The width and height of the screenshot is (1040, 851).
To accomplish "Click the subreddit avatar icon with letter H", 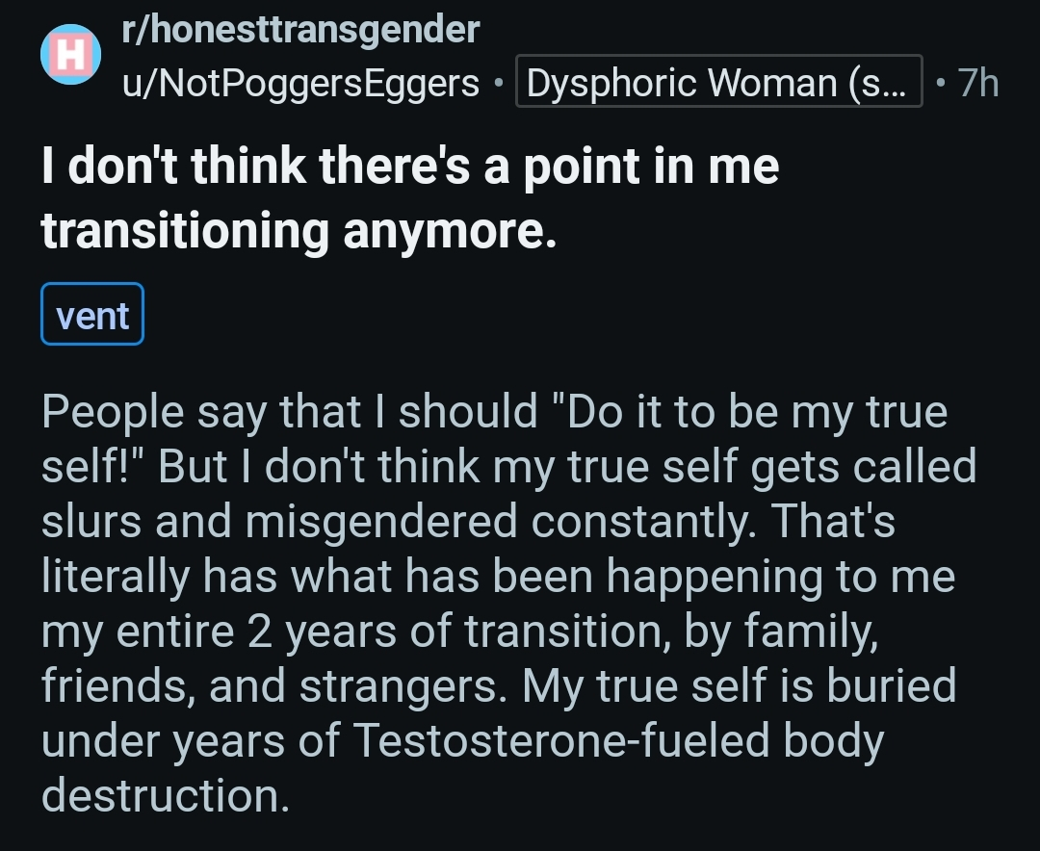I will 70,55.
